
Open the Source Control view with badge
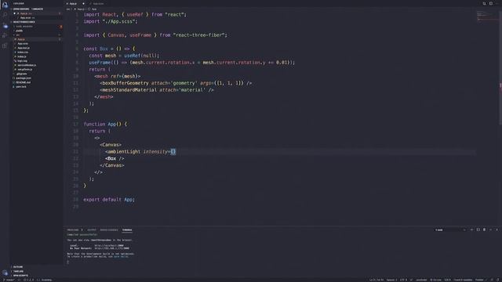coord(5,25)
